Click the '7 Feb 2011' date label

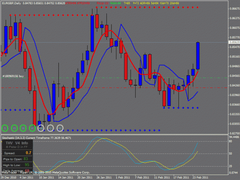click(x=142, y=177)
